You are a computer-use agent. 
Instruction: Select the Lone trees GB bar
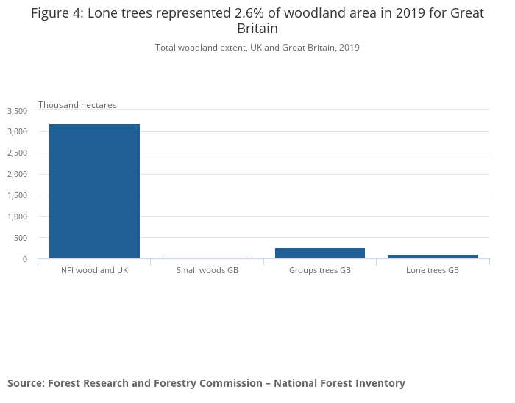click(433, 256)
